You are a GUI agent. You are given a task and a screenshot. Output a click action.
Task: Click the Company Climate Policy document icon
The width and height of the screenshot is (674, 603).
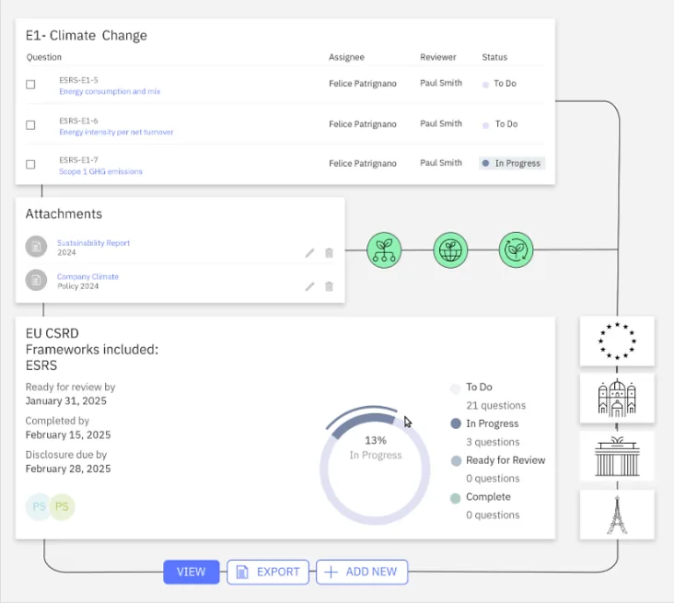tap(36, 280)
